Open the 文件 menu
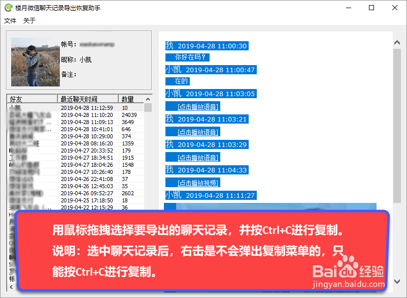 10,20
